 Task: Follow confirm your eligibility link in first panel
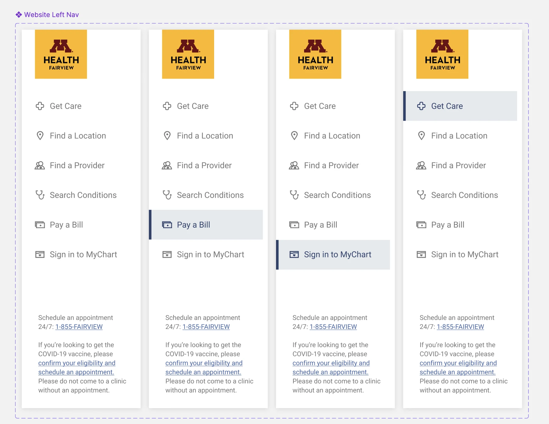pos(77,368)
